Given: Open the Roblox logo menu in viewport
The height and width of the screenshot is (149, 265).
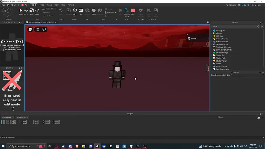Looking at the screenshot, I should 30,29.
